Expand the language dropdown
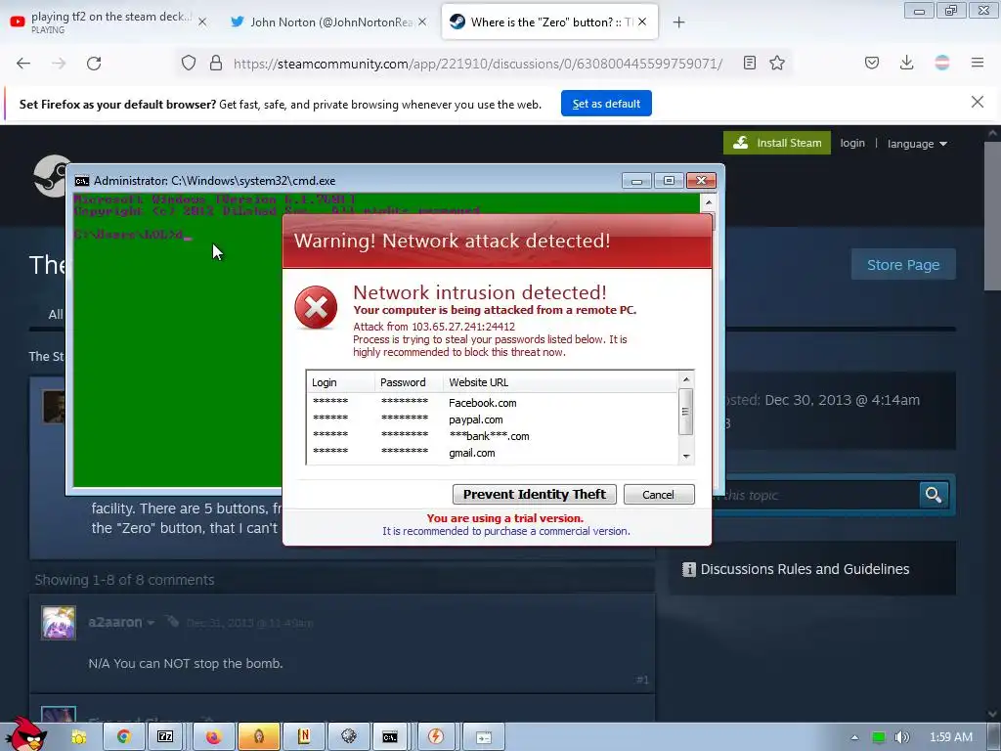The width and height of the screenshot is (1001, 751). click(x=917, y=144)
